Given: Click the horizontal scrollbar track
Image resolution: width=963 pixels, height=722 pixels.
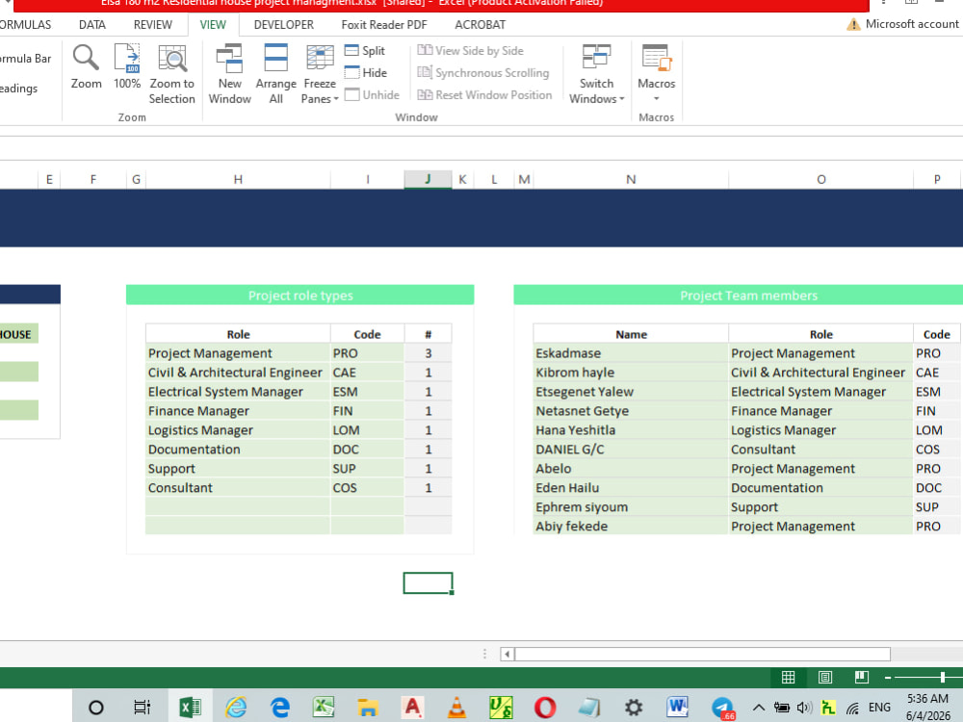Looking at the screenshot, I should pos(926,654).
